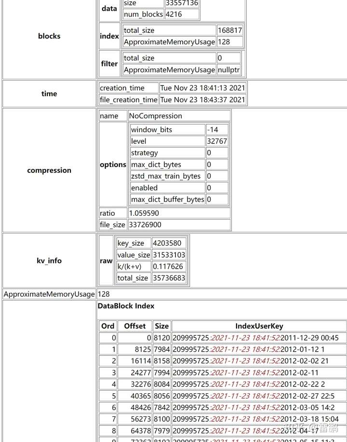Click the 'time' row header
The height and width of the screenshot is (442, 347).
coord(49,94)
